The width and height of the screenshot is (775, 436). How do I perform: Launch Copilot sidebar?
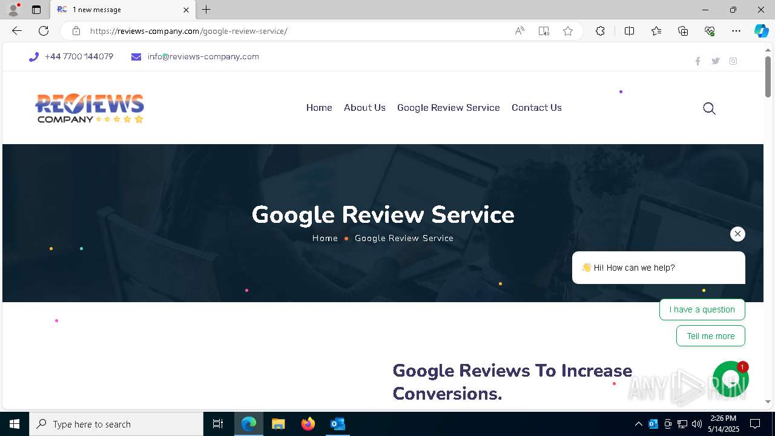tap(761, 31)
